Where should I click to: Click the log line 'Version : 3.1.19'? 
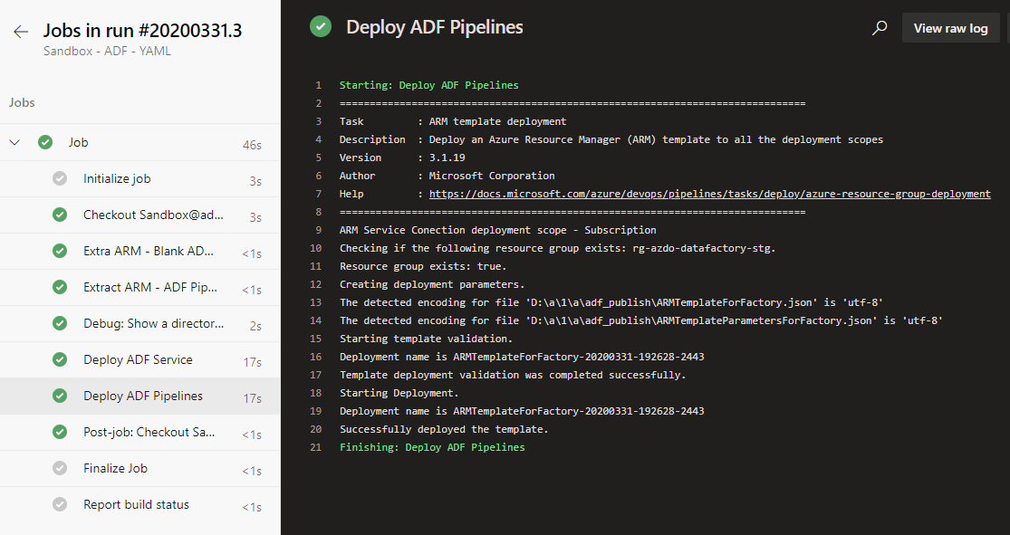point(402,158)
